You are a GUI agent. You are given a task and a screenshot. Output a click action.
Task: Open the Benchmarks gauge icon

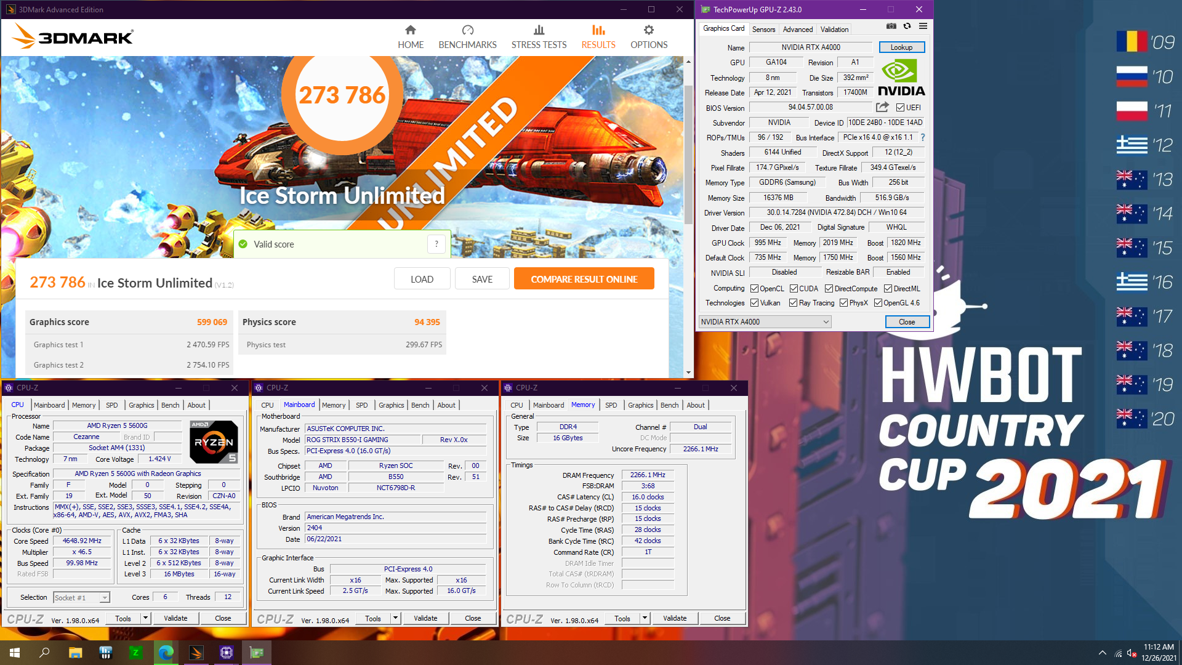tap(467, 30)
